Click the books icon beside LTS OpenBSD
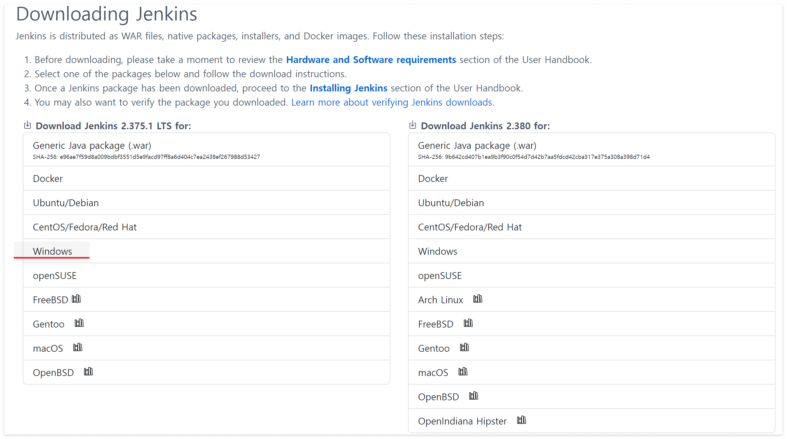Viewport: 787px width, 439px height. [88, 372]
